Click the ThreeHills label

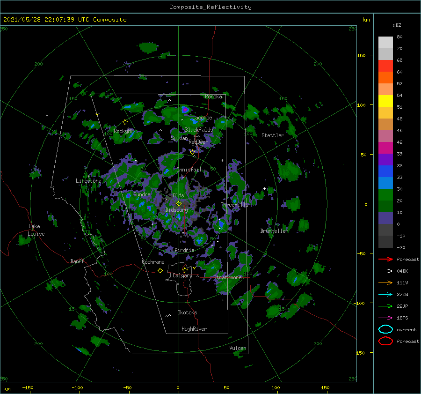[x=235, y=205]
